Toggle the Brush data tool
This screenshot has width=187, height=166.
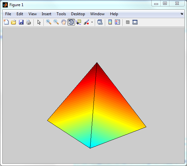(x=87, y=22)
